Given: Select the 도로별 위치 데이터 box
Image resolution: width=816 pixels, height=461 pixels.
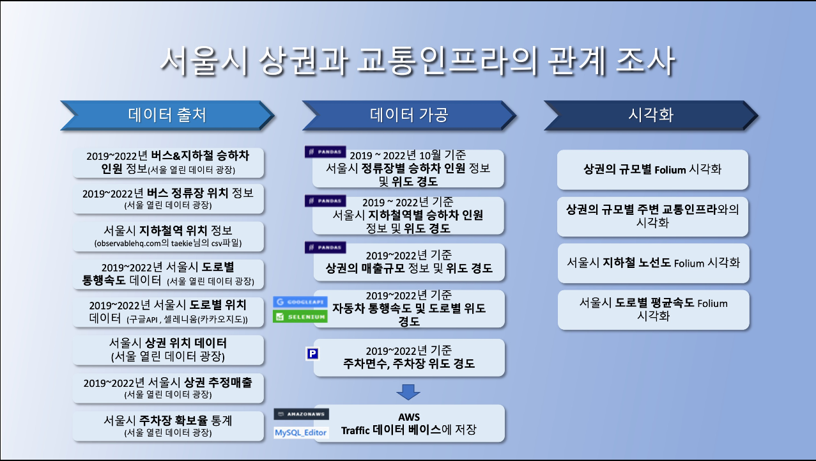Looking at the screenshot, I should pyautogui.click(x=168, y=311).
